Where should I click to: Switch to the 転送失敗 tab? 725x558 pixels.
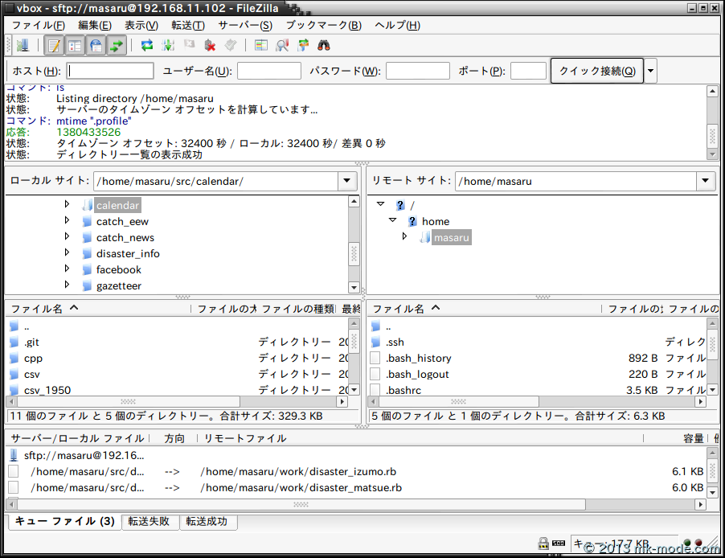(x=150, y=522)
